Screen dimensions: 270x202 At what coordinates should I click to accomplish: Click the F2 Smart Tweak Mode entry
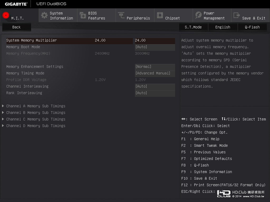205,145
